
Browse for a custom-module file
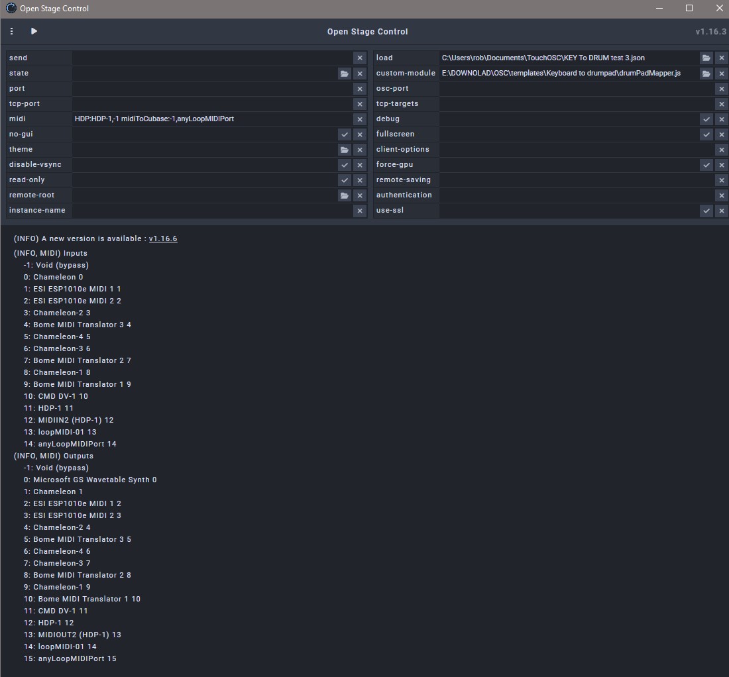pos(706,74)
